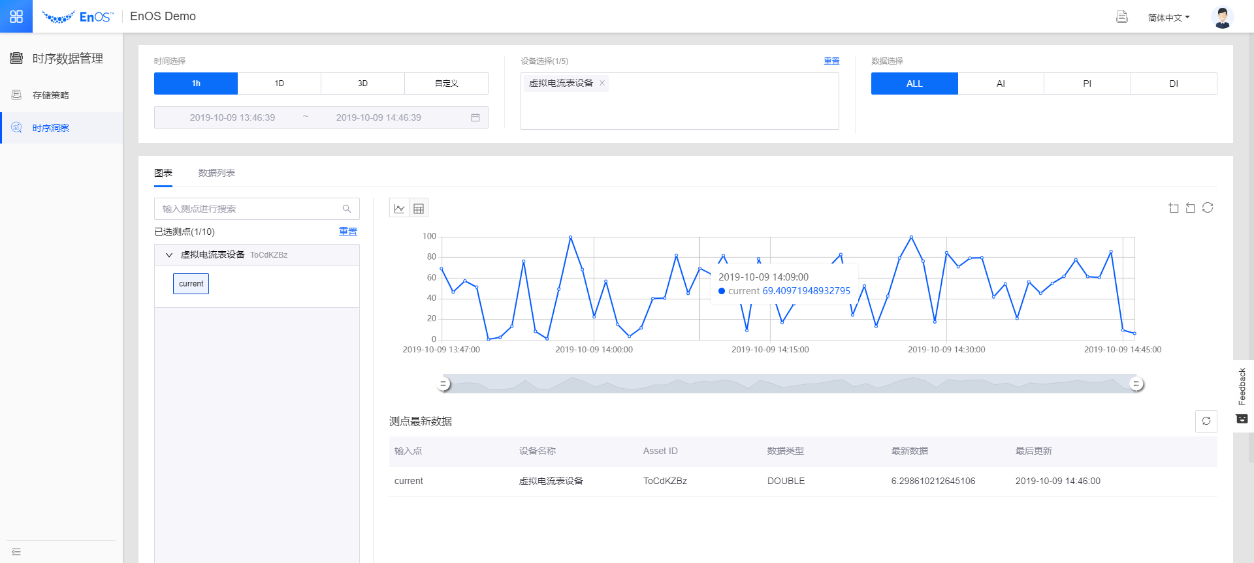Click the 最后更新 column header
Viewport: 1254px width, 563px height.
pos(1034,451)
